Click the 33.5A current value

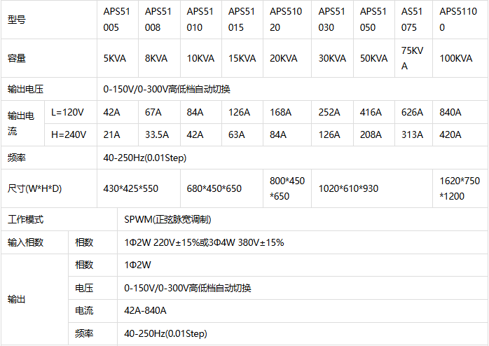[x=158, y=134]
